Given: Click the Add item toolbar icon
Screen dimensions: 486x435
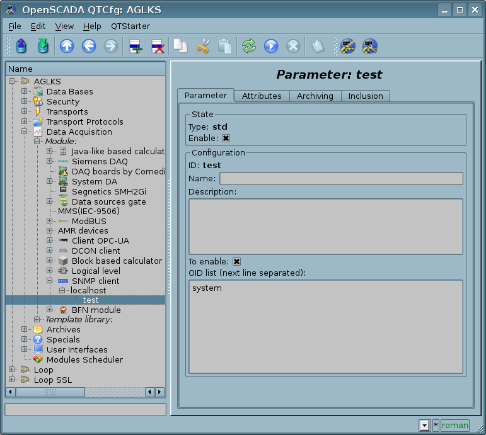Looking at the screenshot, I should coord(136,46).
